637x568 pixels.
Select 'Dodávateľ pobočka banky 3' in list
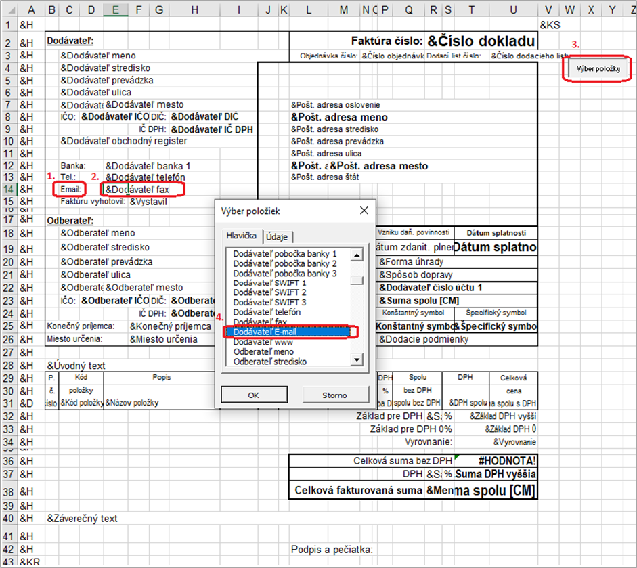coord(285,273)
